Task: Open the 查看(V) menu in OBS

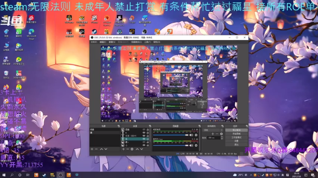Action: (112, 42)
